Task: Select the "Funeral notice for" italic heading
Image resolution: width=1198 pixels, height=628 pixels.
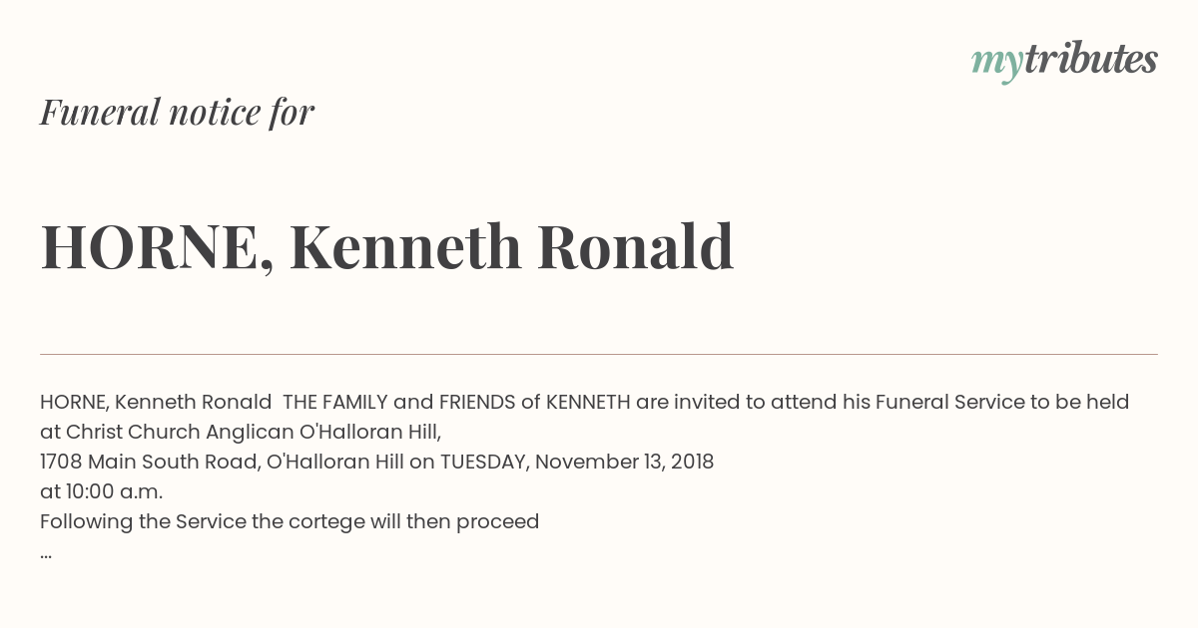Action: [177, 112]
